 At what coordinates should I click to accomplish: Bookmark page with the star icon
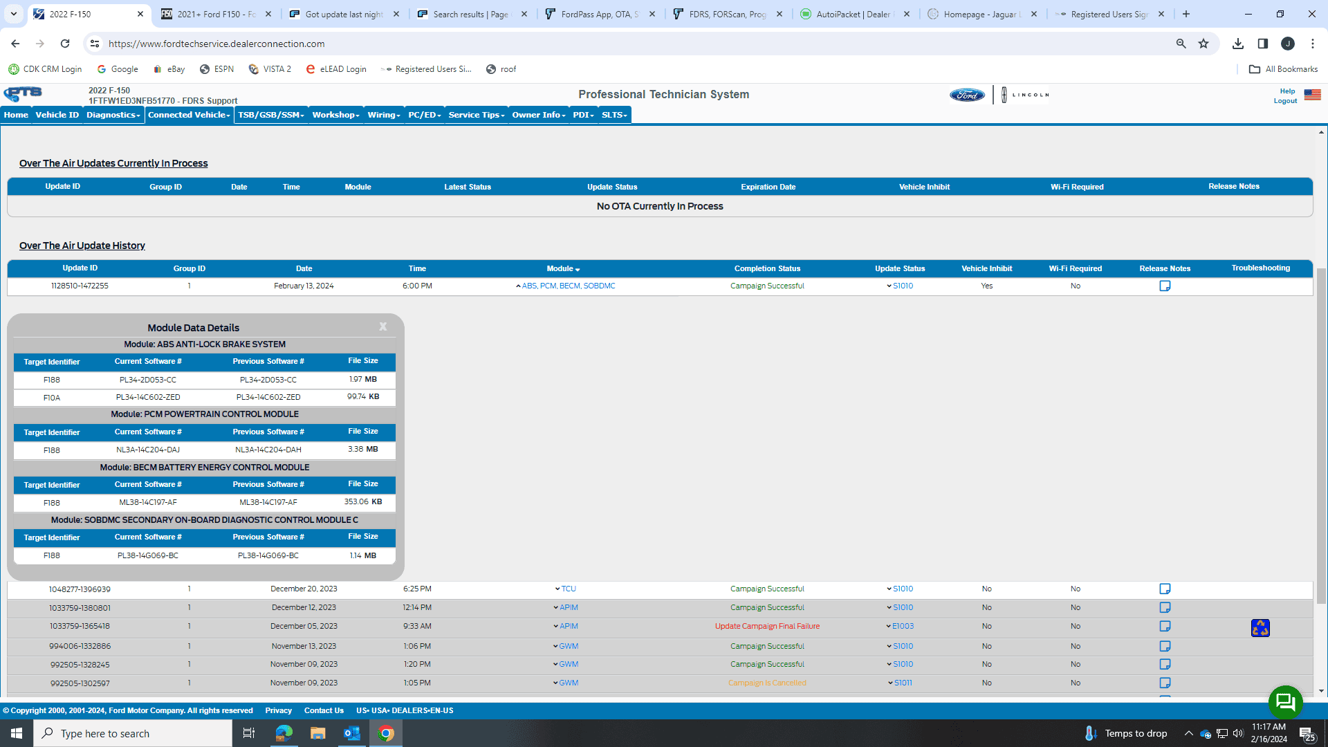pyautogui.click(x=1203, y=44)
